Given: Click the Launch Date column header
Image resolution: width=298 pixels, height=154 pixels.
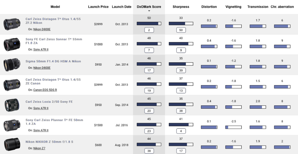Looking at the screenshot, I should [x=122, y=7].
